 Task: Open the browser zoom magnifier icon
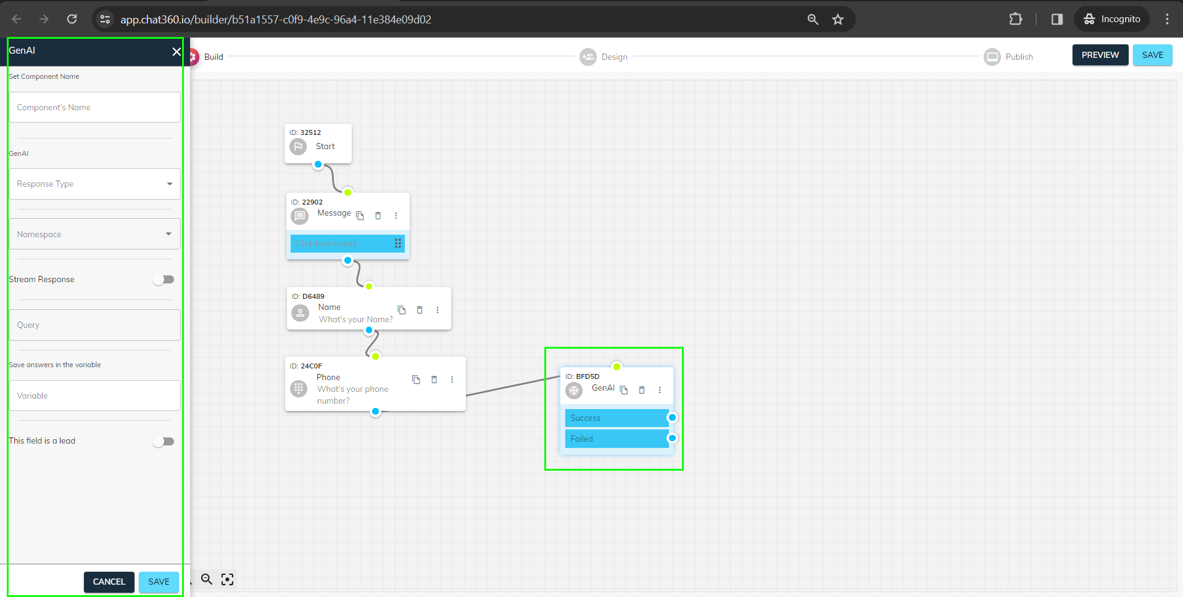(813, 19)
